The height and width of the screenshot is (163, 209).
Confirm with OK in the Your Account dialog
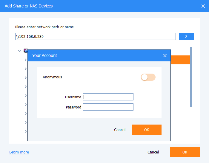(x=146, y=130)
